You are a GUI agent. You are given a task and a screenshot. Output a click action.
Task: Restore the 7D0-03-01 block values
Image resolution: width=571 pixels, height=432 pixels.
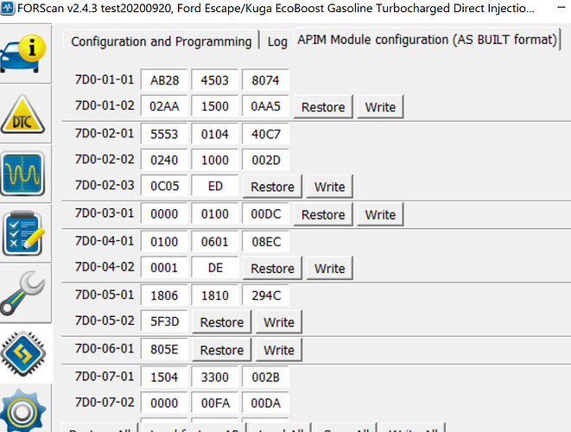[x=323, y=214]
